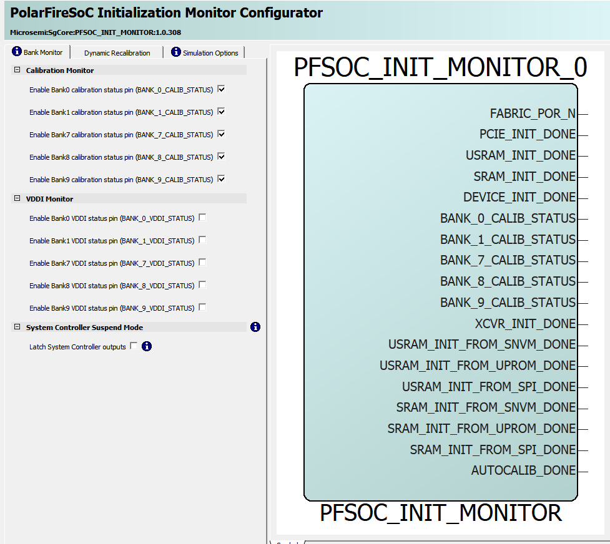Viewport: 610px width, 544px height.
Task: Select the AUTOCALIB_DONE output pin
Action: 523,470
